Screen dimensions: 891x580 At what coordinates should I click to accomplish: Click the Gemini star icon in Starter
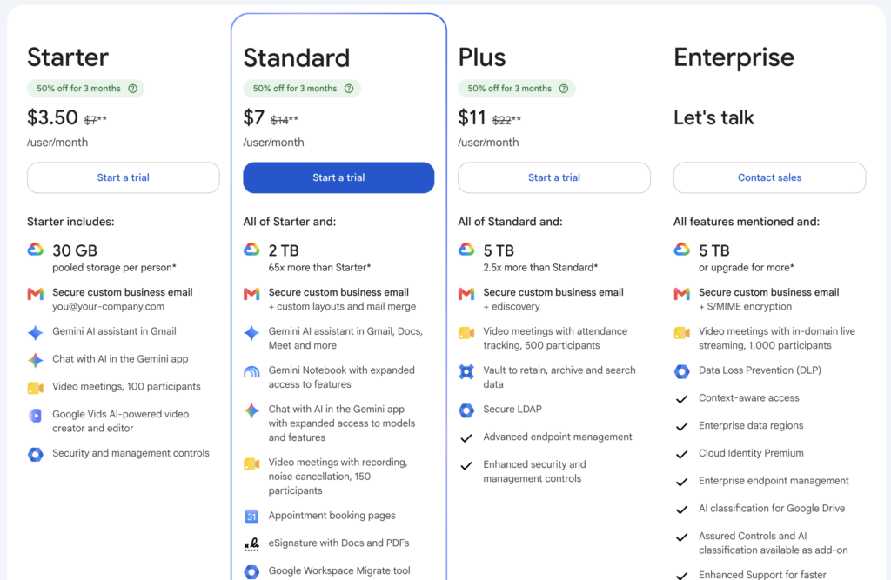pos(35,332)
